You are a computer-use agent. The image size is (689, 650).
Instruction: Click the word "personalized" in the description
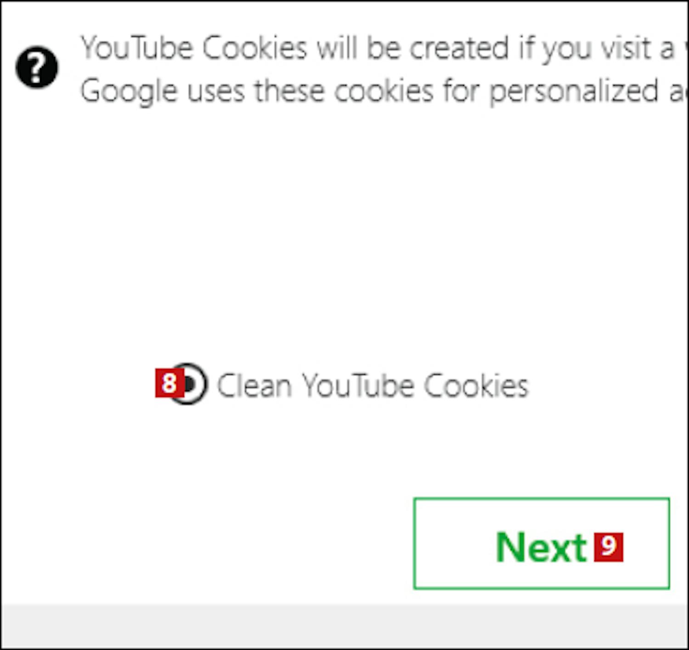click(x=574, y=92)
